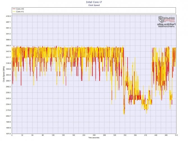
Task: Click the Core #0 legend entry
Action: 18,9
